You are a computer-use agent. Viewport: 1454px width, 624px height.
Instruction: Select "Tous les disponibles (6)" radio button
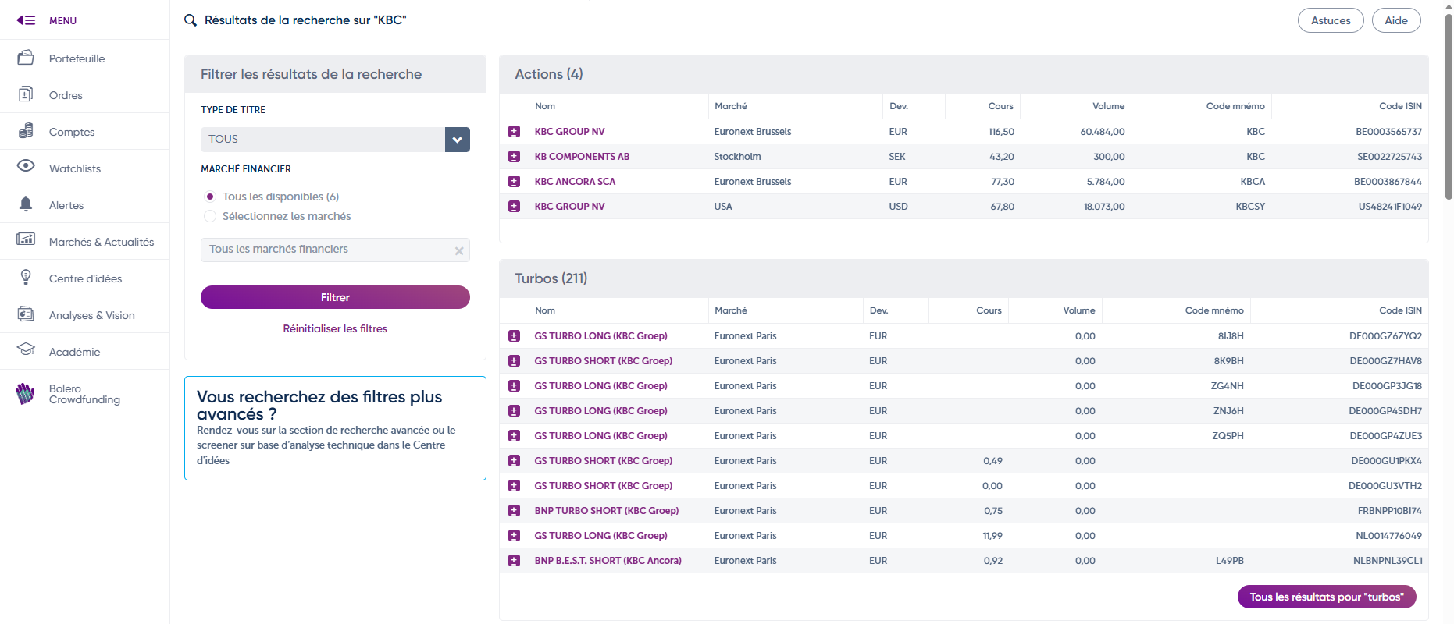click(x=210, y=197)
